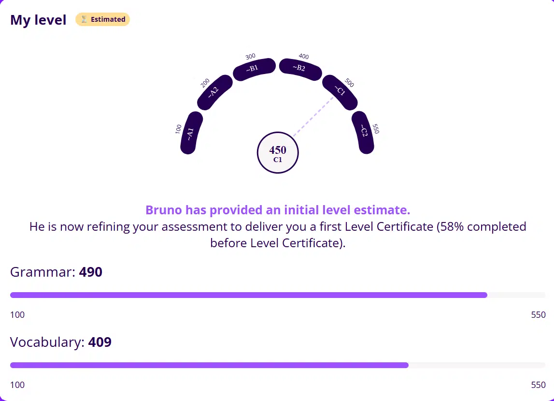
Task: Select the ~B2 level segment
Action: pos(300,69)
